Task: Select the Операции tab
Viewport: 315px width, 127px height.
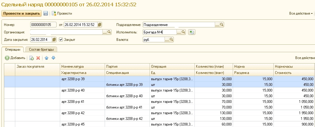Action: coord(13,49)
